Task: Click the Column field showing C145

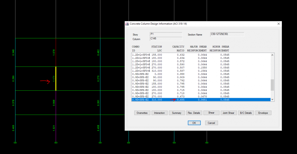Action: click(166, 39)
